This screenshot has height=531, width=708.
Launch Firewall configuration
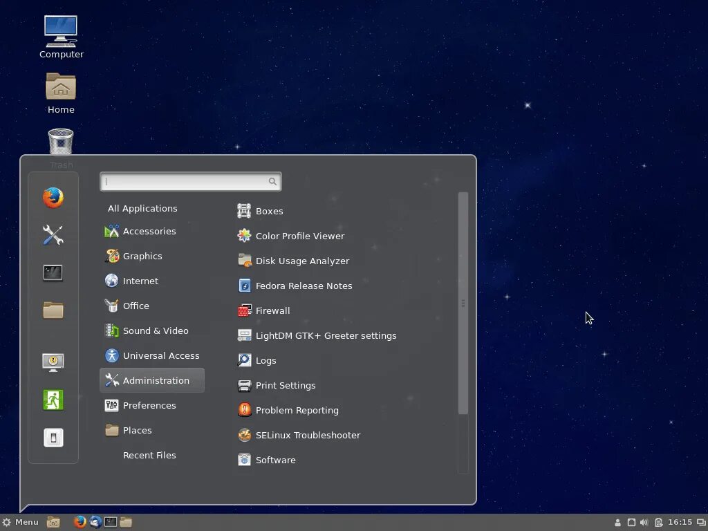[x=263, y=310]
